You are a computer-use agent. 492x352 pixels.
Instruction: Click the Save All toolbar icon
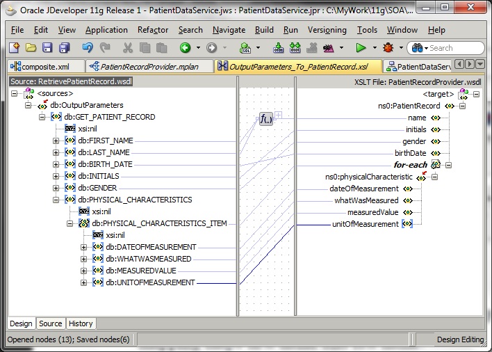65,48
